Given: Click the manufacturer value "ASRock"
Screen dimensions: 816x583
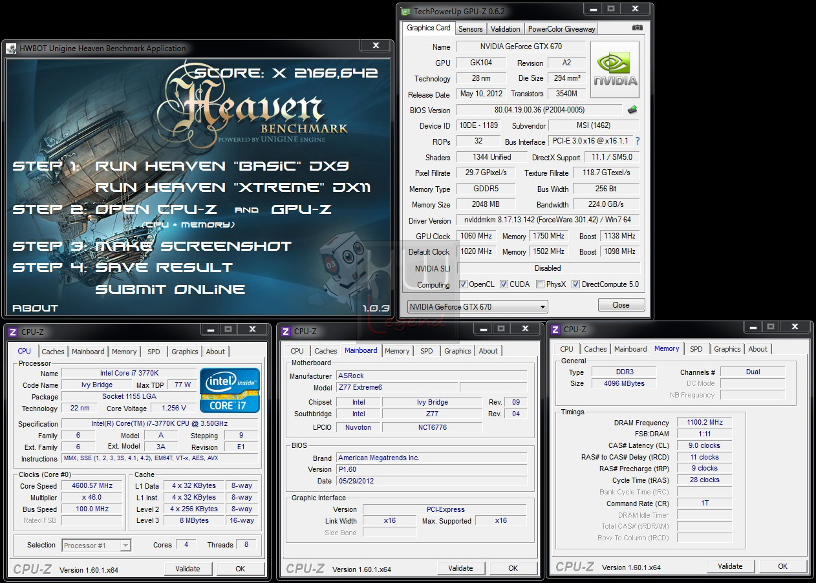Looking at the screenshot, I should coord(431,376).
